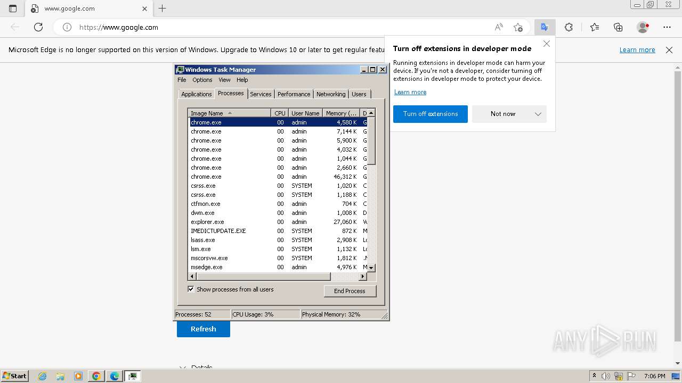
Task: Click the Edge back navigation arrow
Action: click(x=15, y=27)
